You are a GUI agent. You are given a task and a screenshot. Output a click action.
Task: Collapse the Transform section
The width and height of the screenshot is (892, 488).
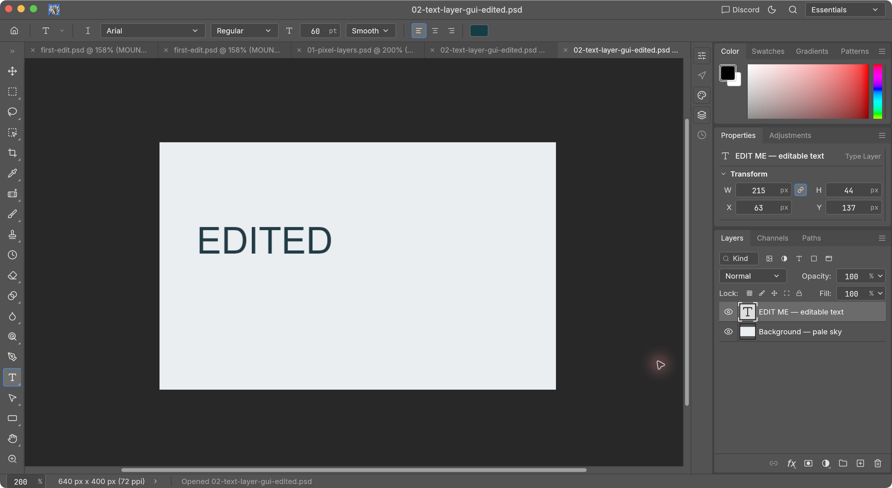pos(724,174)
